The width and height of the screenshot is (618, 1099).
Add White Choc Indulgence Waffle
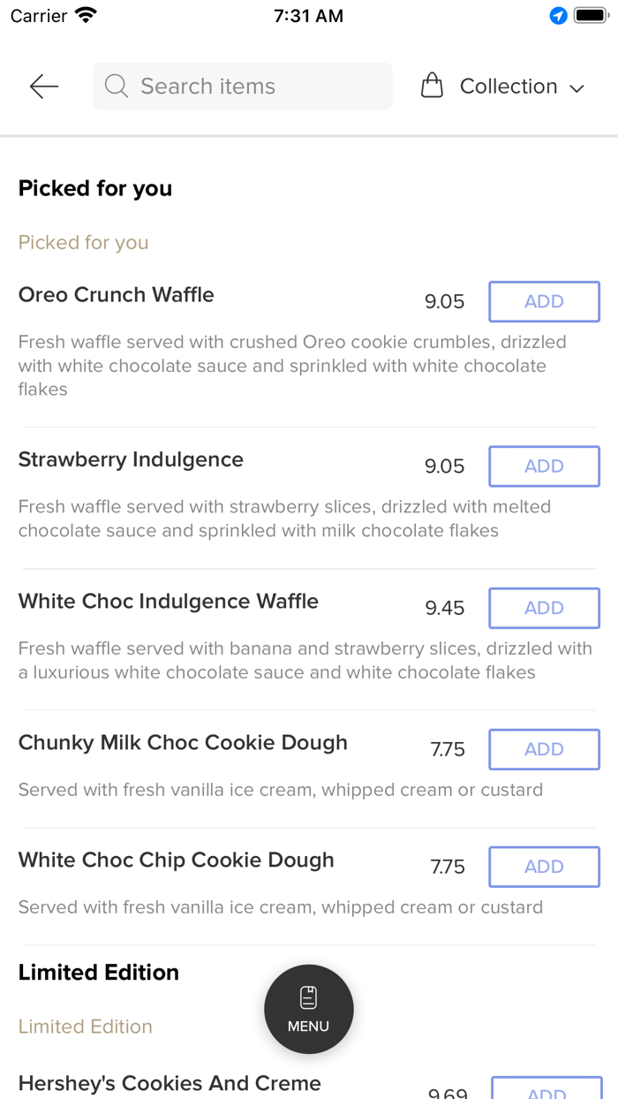pos(544,608)
